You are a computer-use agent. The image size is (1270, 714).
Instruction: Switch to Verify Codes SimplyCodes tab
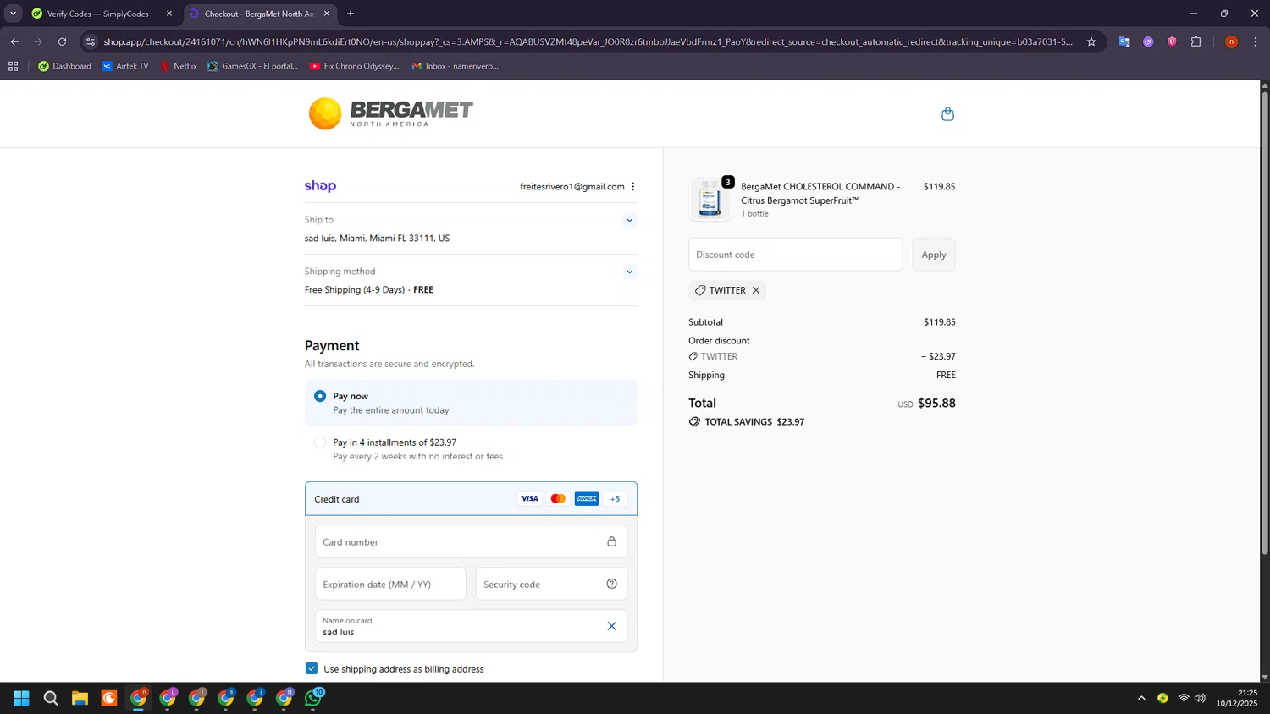coord(97,14)
